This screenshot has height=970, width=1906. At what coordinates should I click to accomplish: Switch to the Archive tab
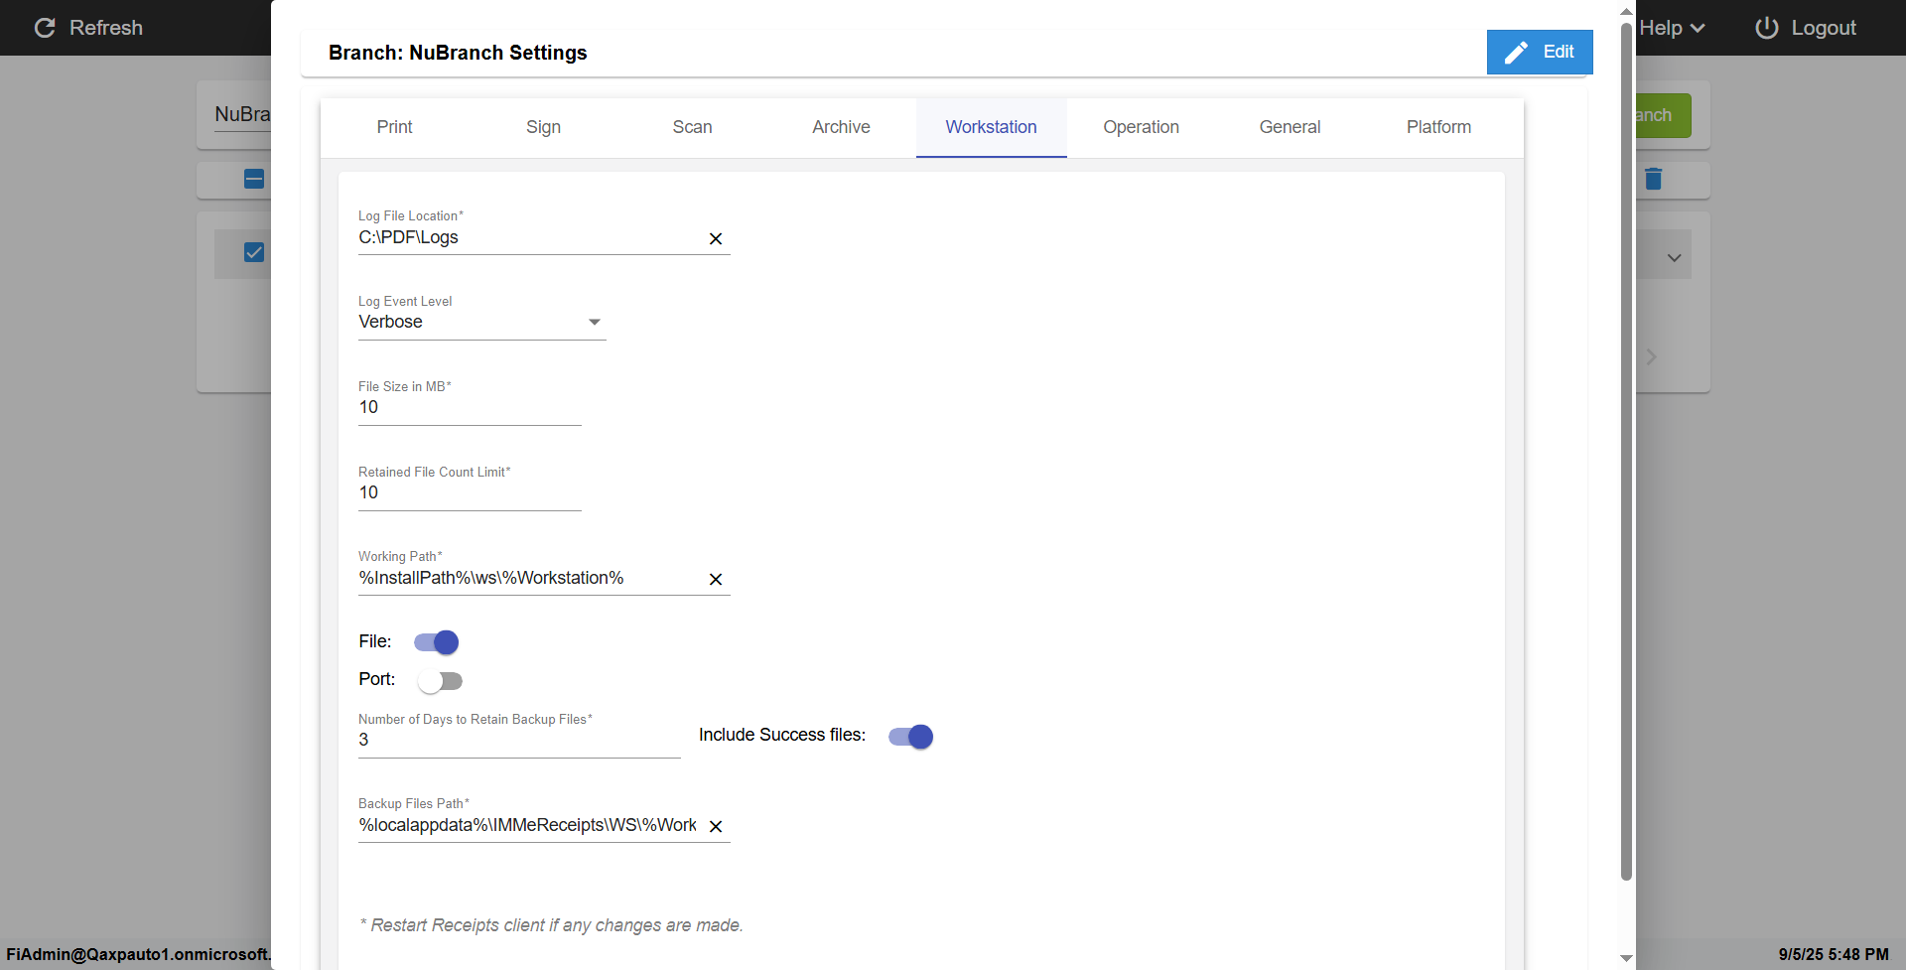pyautogui.click(x=841, y=127)
